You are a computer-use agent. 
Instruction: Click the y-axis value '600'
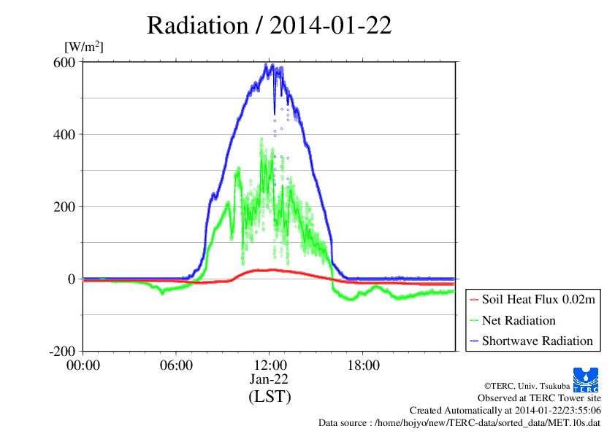[64, 62]
